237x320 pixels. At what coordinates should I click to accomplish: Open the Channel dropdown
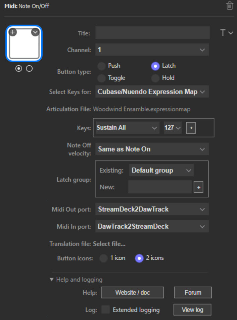(152, 50)
